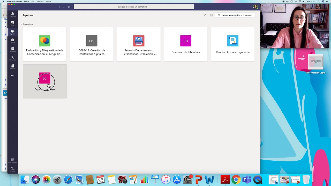Viewport: 331px width, 186px height.
Task: Open Microsoft Word from the dock
Action: tap(209, 180)
